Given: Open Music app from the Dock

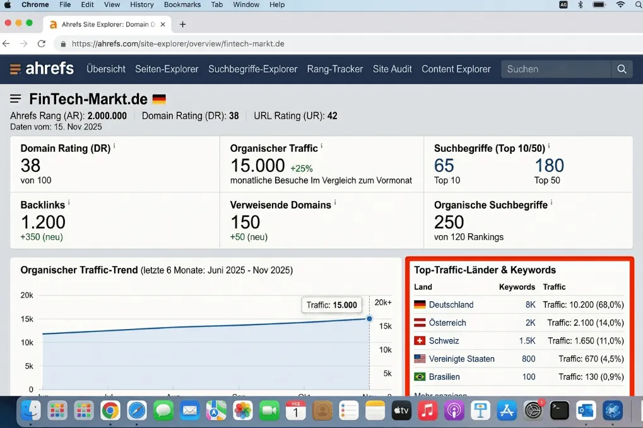Looking at the screenshot, I should [x=427, y=410].
